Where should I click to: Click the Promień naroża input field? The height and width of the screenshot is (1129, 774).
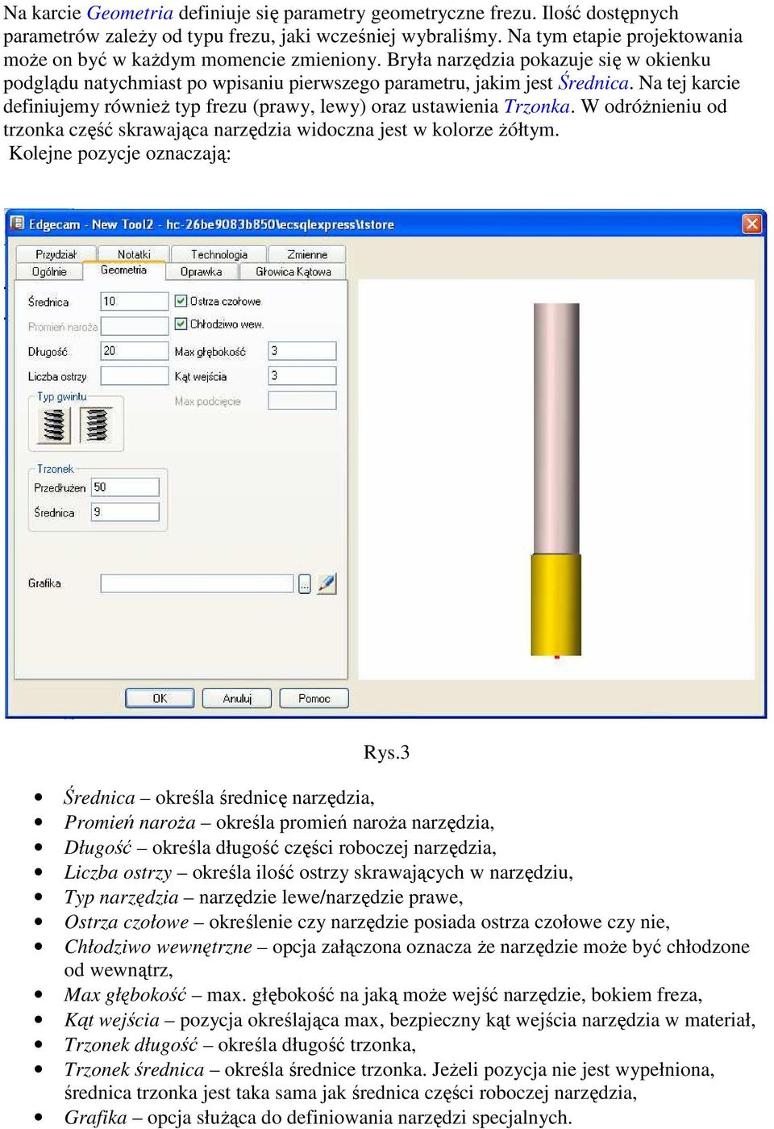(x=135, y=326)
